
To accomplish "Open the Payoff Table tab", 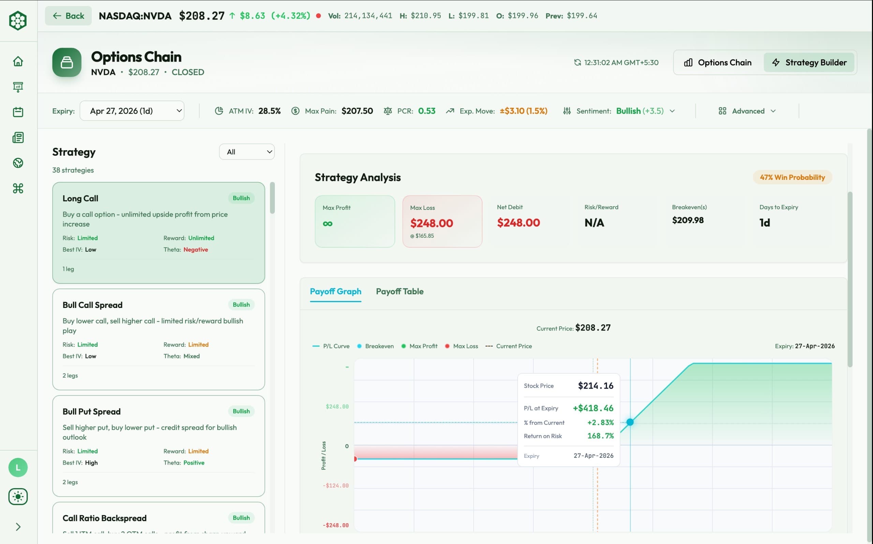I will coord(399,292).
